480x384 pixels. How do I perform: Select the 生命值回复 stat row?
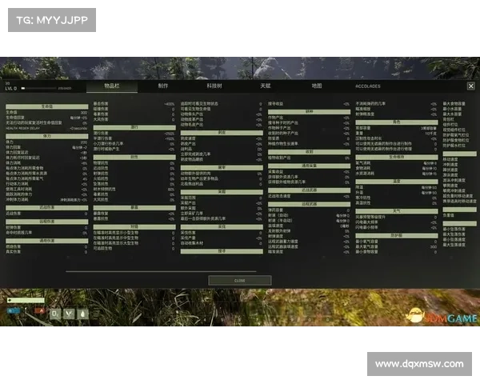click(x=46, y=118)
